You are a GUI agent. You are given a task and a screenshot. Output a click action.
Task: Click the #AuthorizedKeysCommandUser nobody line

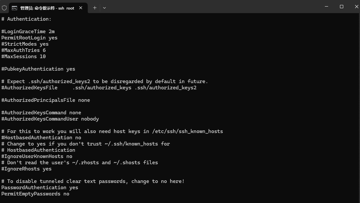50,119
